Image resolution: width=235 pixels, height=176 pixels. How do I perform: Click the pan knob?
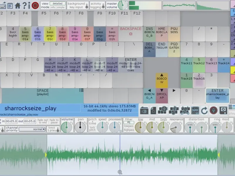point(80,127)
